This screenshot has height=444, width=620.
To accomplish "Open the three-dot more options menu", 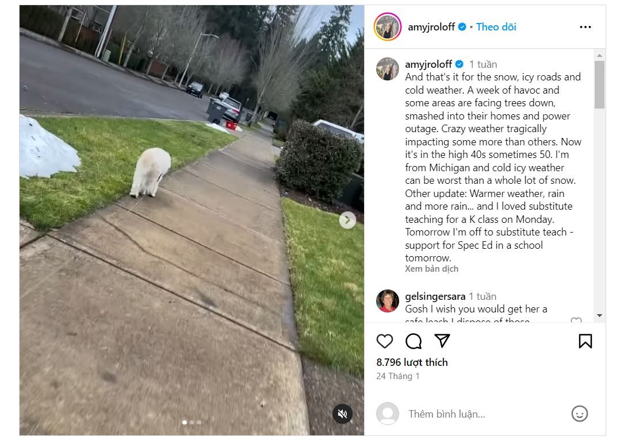I will [585, 27].
